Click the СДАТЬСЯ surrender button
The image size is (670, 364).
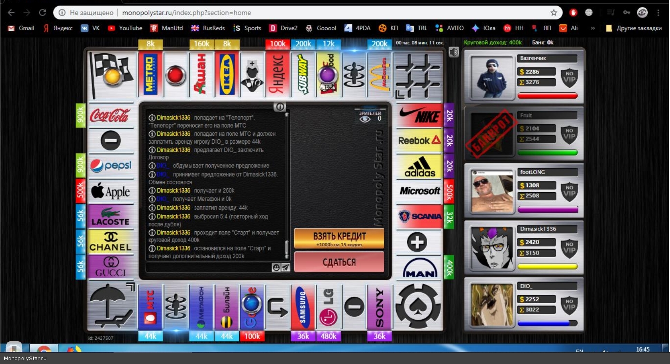click(x=339, y=262)
